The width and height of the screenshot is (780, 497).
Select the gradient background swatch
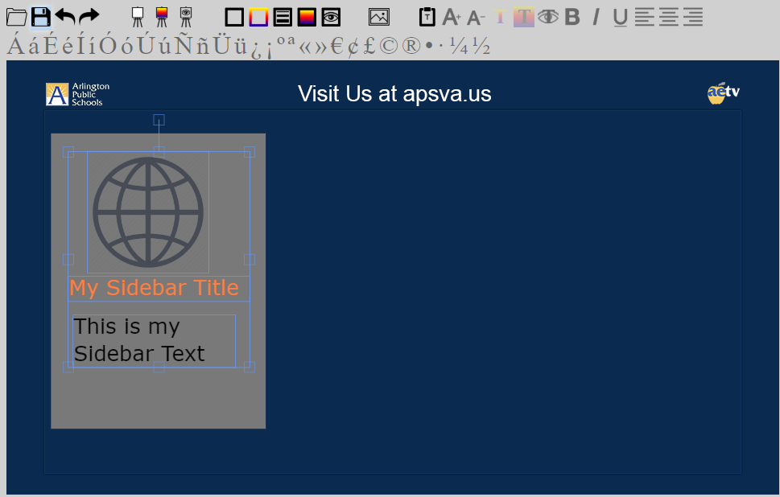point(306,16)
